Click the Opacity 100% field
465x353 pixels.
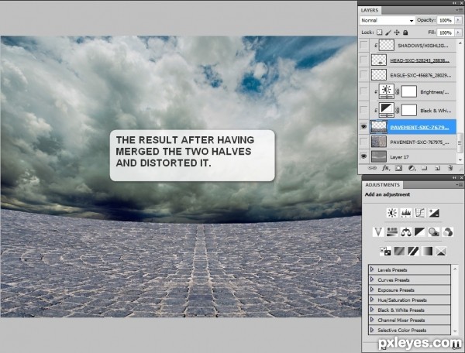(x=446, y=20)
